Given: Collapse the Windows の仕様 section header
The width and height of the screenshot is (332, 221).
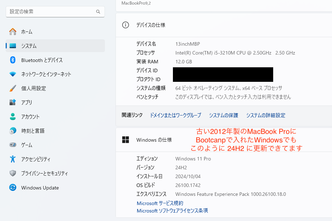Looking at the screenshot, I should pyautogui.click(x=224, y=140).
